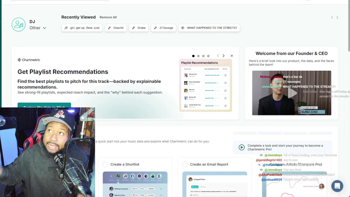This screenshot has height=197, width=350.
Task: Click the microphone icon on Drake chip
Action: 133,28
